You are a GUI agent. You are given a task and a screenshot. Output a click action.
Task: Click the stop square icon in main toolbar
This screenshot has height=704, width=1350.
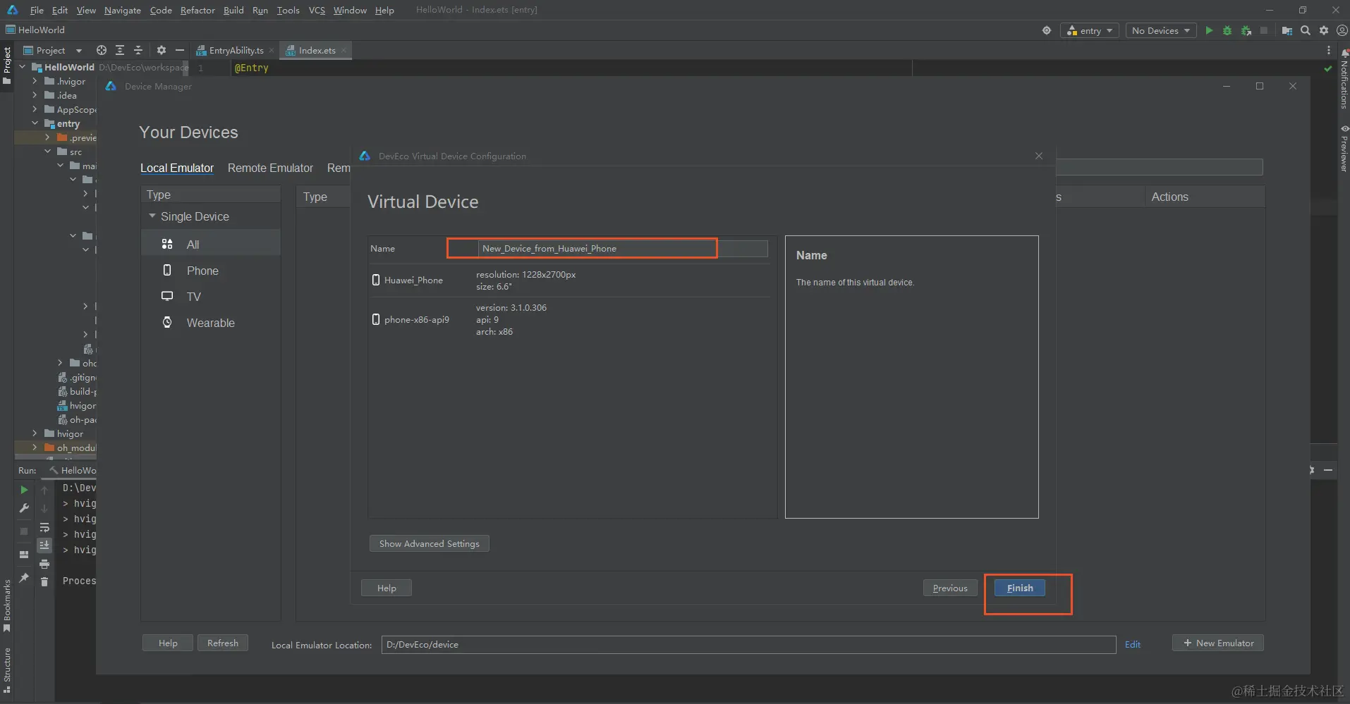click(1264, 30)
